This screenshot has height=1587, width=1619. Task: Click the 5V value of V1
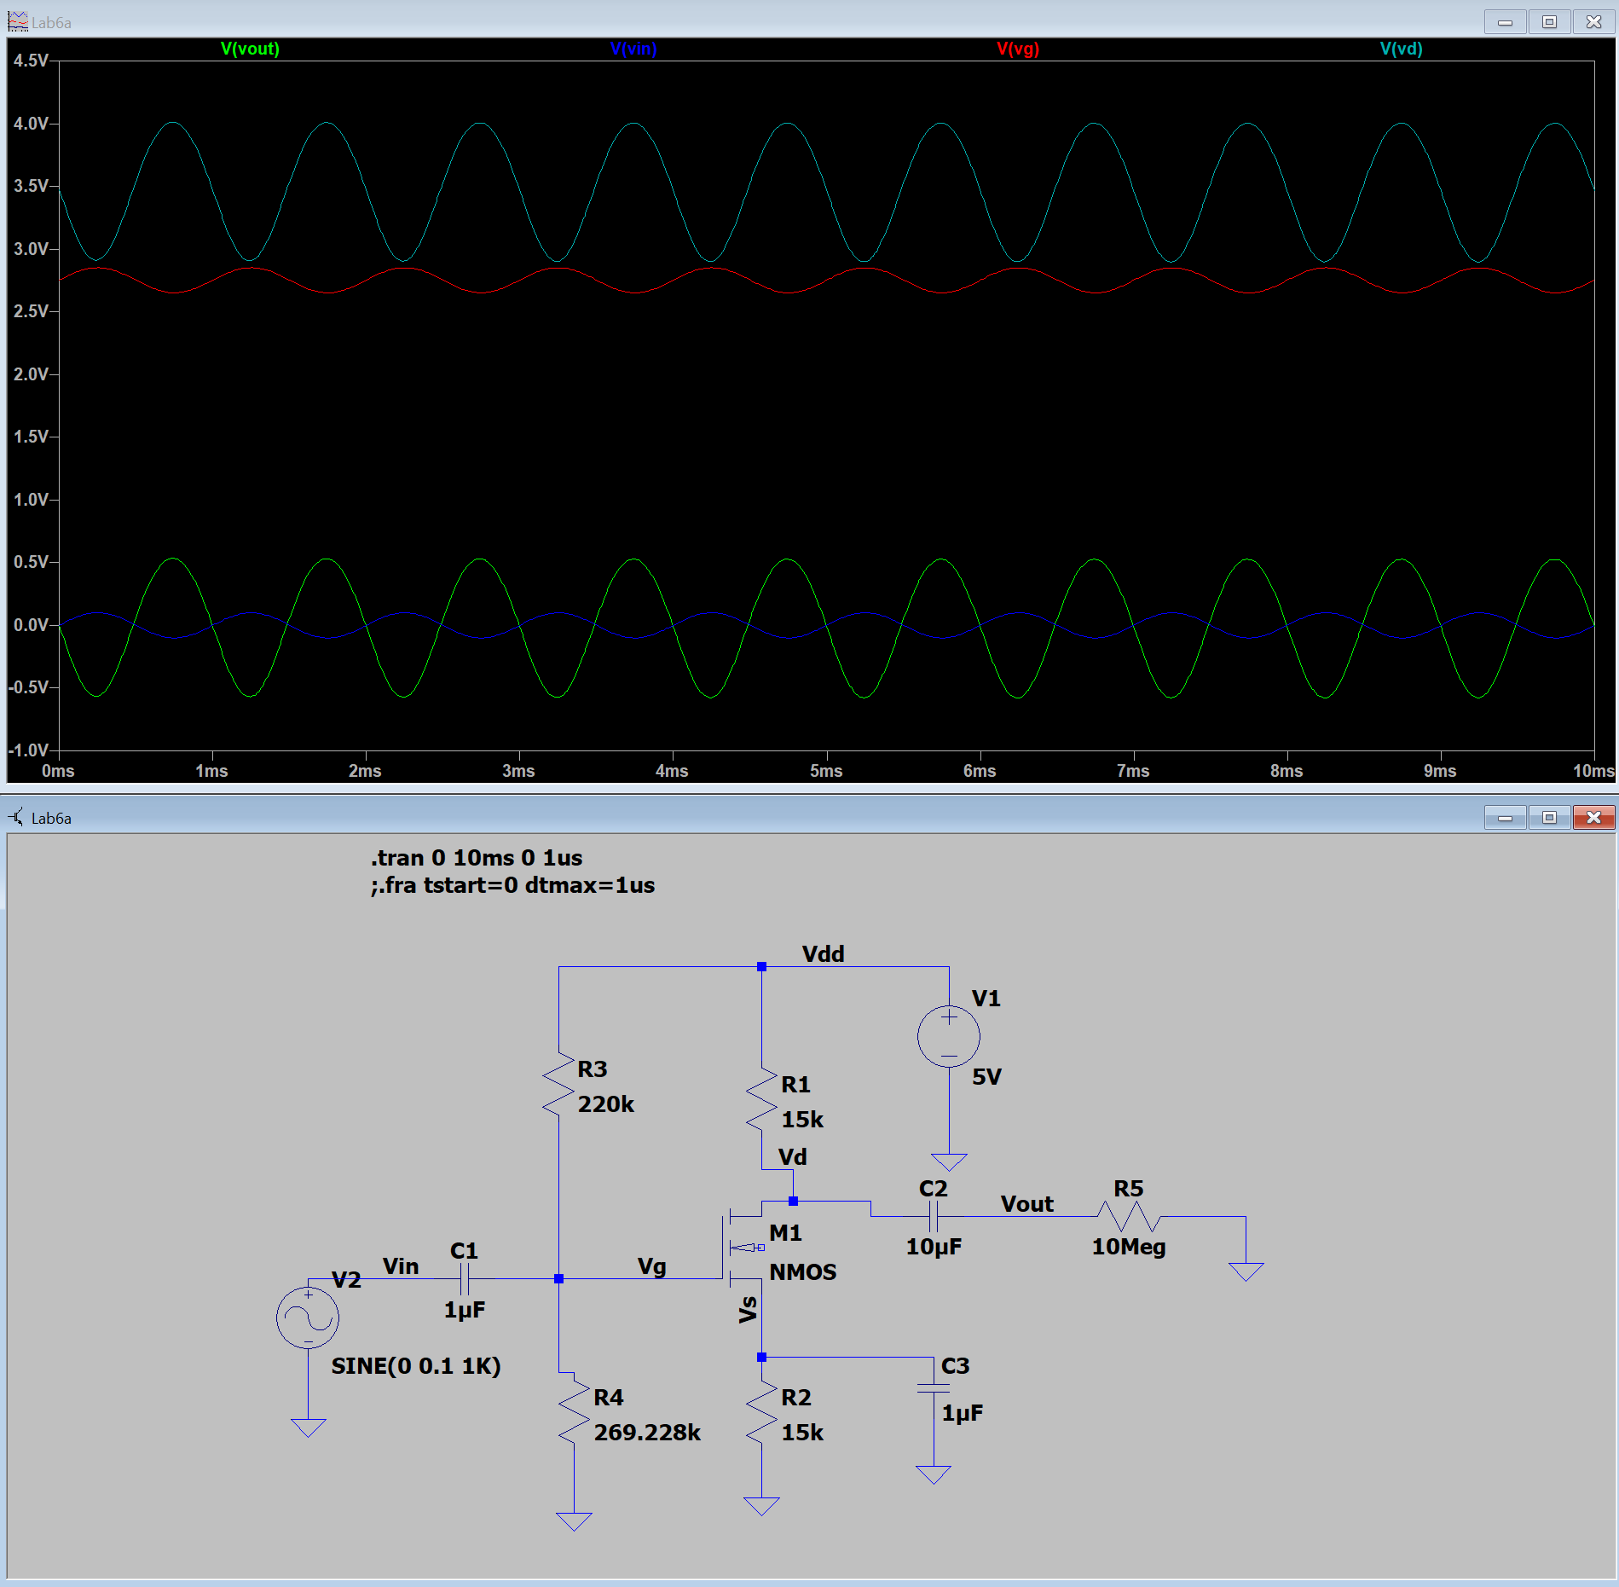(986, 1076)
